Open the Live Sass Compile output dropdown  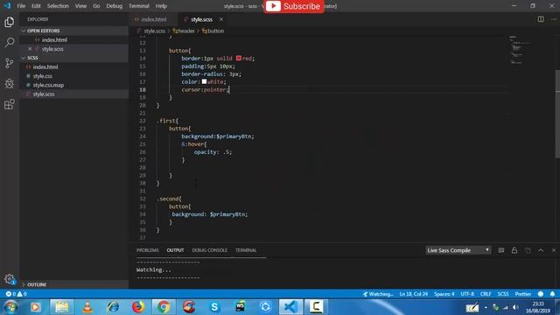[x=458, y=250]
